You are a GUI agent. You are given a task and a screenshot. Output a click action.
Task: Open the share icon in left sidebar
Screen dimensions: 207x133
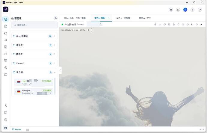click(x=6, y=40)
